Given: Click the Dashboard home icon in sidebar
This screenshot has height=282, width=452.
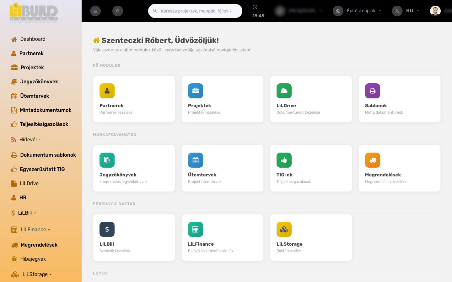Looking at the screenshot, I should tap(14, 39).
